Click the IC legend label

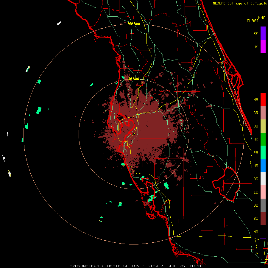(x=255, y=192)
